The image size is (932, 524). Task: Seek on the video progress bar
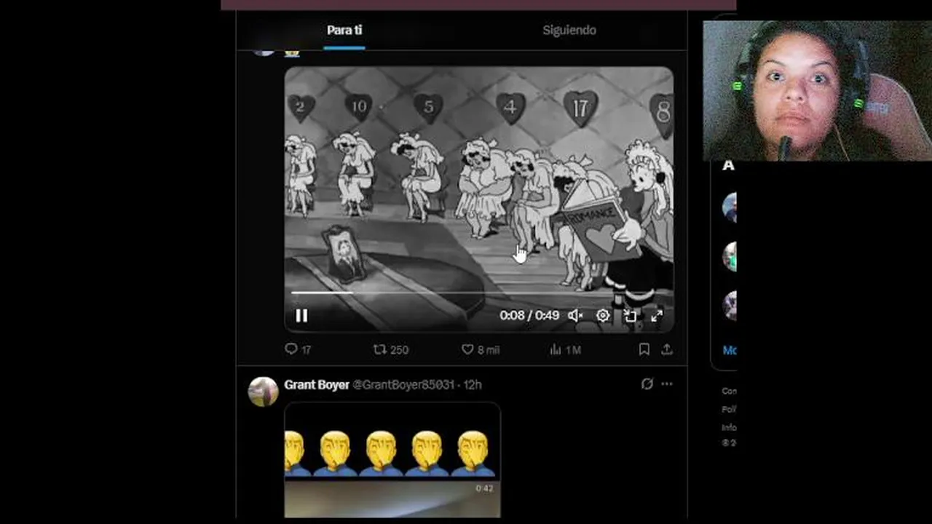[478, 293]
